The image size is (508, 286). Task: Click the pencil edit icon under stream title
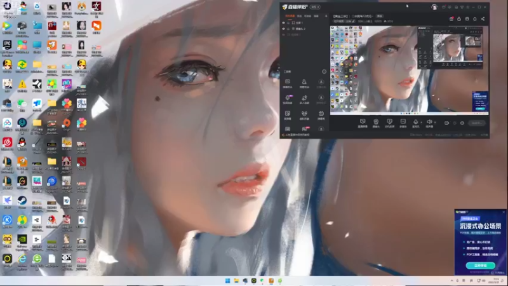(x=353, y=22)
